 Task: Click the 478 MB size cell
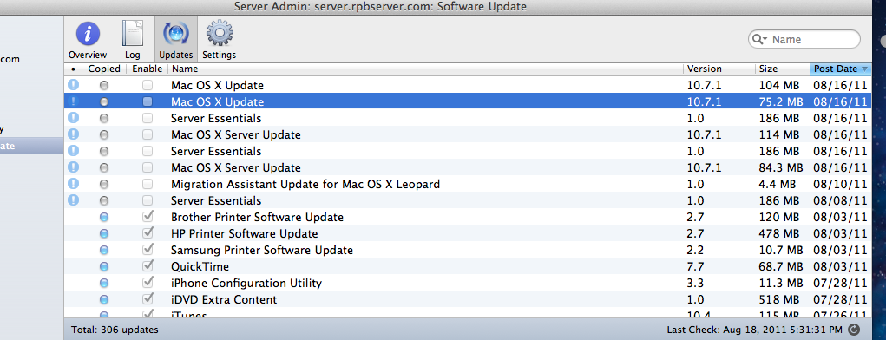click(778, 233)
